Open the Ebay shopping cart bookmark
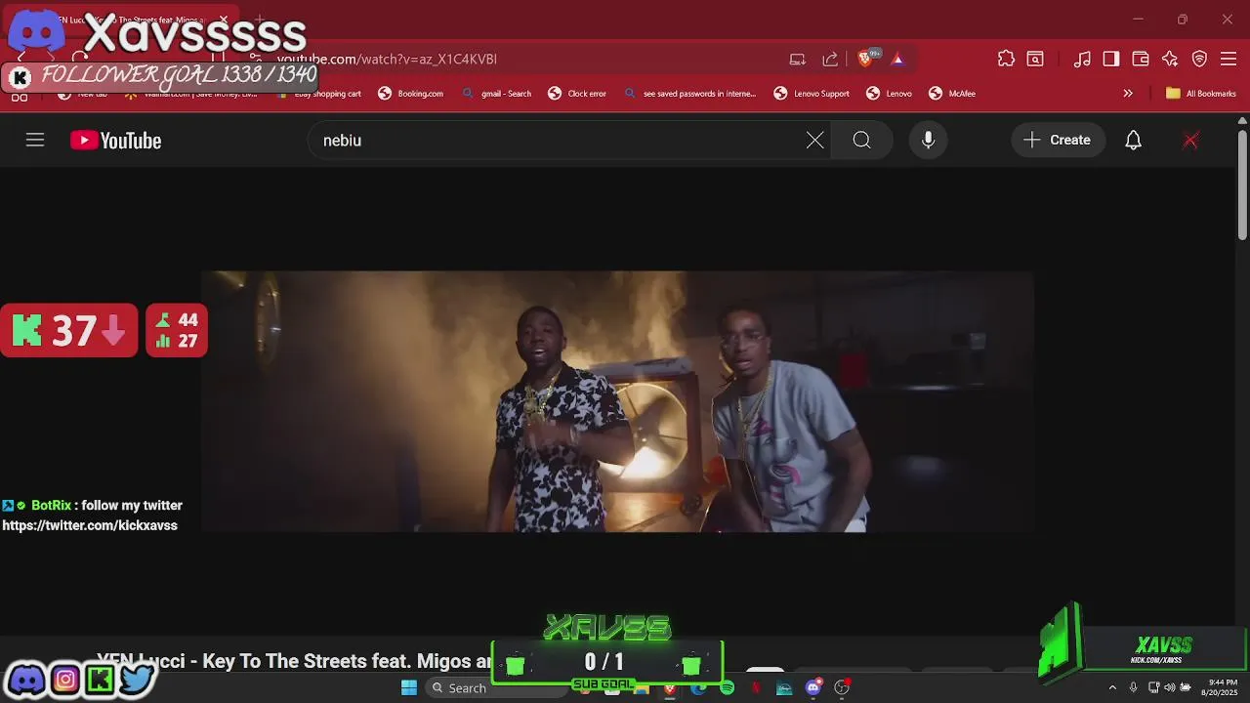The image size is (1250, 703). (320, 94)
